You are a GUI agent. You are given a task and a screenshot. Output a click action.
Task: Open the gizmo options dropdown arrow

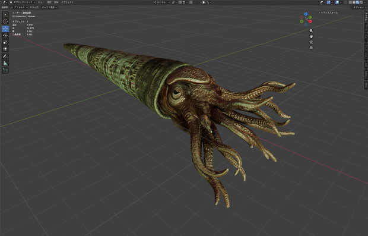pyautogui.click(x=332, y=2)
